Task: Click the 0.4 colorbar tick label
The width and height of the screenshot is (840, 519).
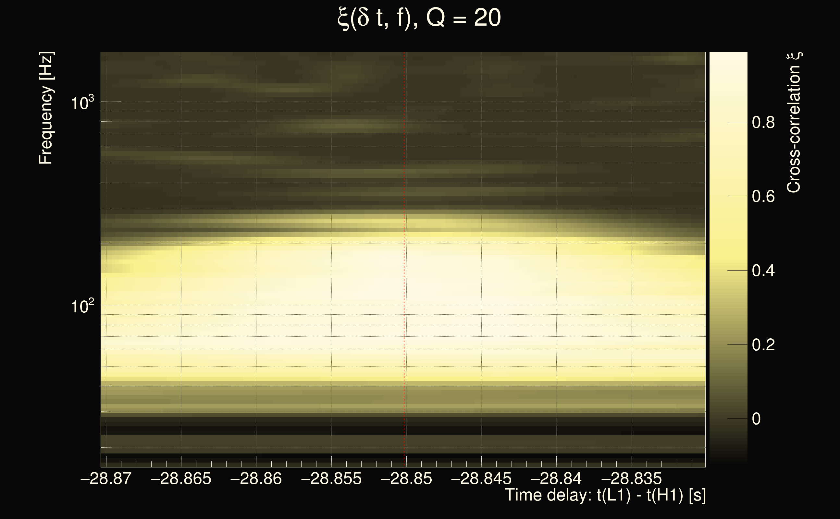Action: (763, 271)
